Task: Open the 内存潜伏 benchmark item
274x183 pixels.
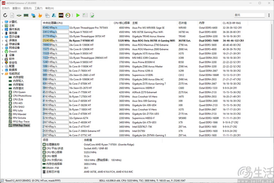Action: pos(18,88)
